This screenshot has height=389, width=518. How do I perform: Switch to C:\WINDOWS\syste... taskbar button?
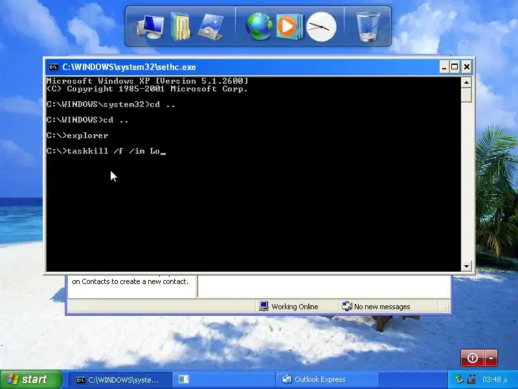120,380
